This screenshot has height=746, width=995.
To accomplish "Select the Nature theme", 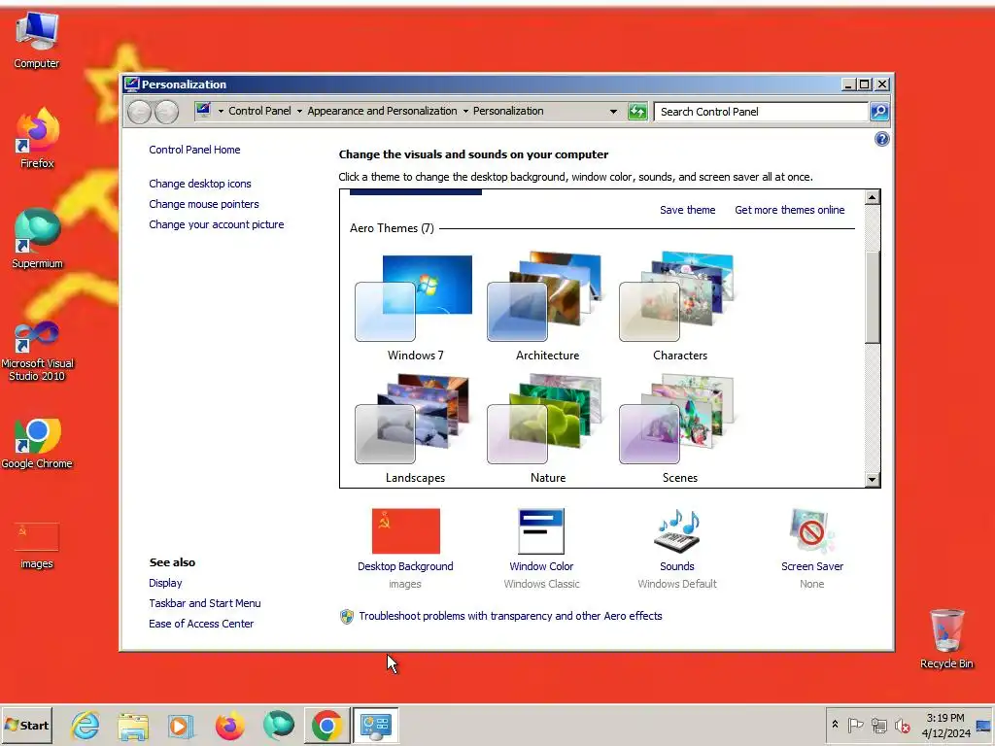I will (547, 429).
